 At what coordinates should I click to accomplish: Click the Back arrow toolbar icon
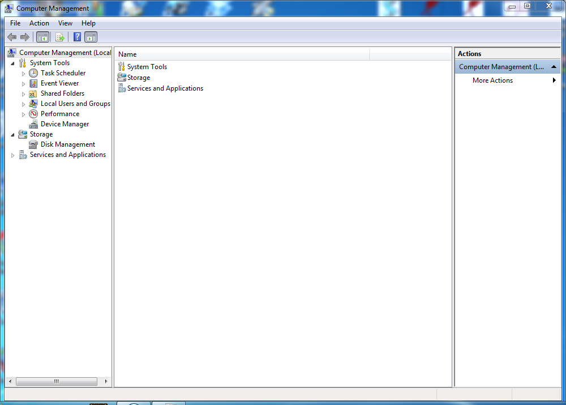point(12,37)
